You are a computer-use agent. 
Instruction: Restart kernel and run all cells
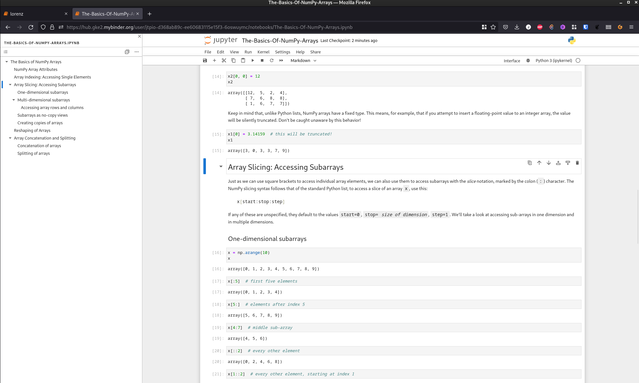point(281,60)
